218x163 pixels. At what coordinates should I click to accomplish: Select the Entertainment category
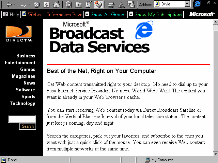(20, 62)
